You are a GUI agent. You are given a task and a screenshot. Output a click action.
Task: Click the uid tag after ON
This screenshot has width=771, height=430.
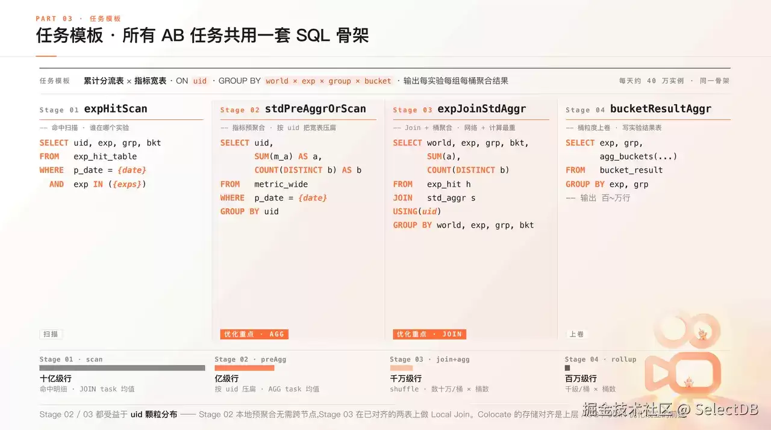click(200, 81)
